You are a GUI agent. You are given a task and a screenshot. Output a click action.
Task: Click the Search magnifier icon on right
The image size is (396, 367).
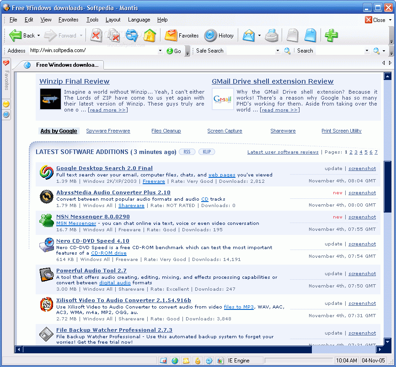coord(376,51)
